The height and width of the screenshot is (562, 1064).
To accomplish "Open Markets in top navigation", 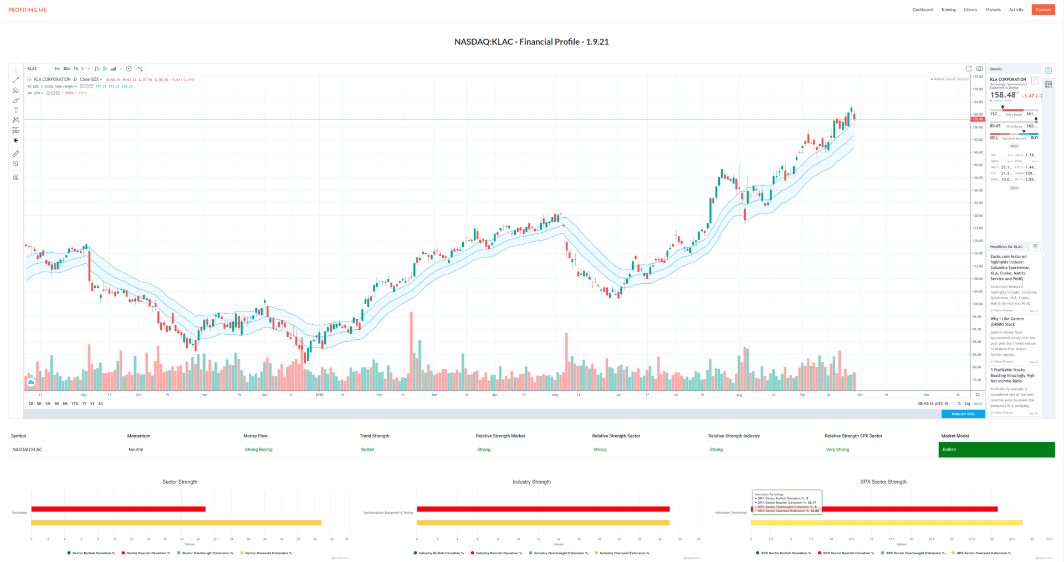I will click(993, 9).
